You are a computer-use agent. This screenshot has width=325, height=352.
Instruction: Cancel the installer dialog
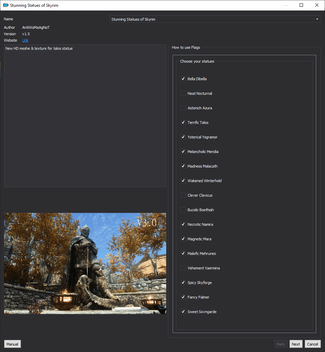pyautogui.click(x=312, y=344)
